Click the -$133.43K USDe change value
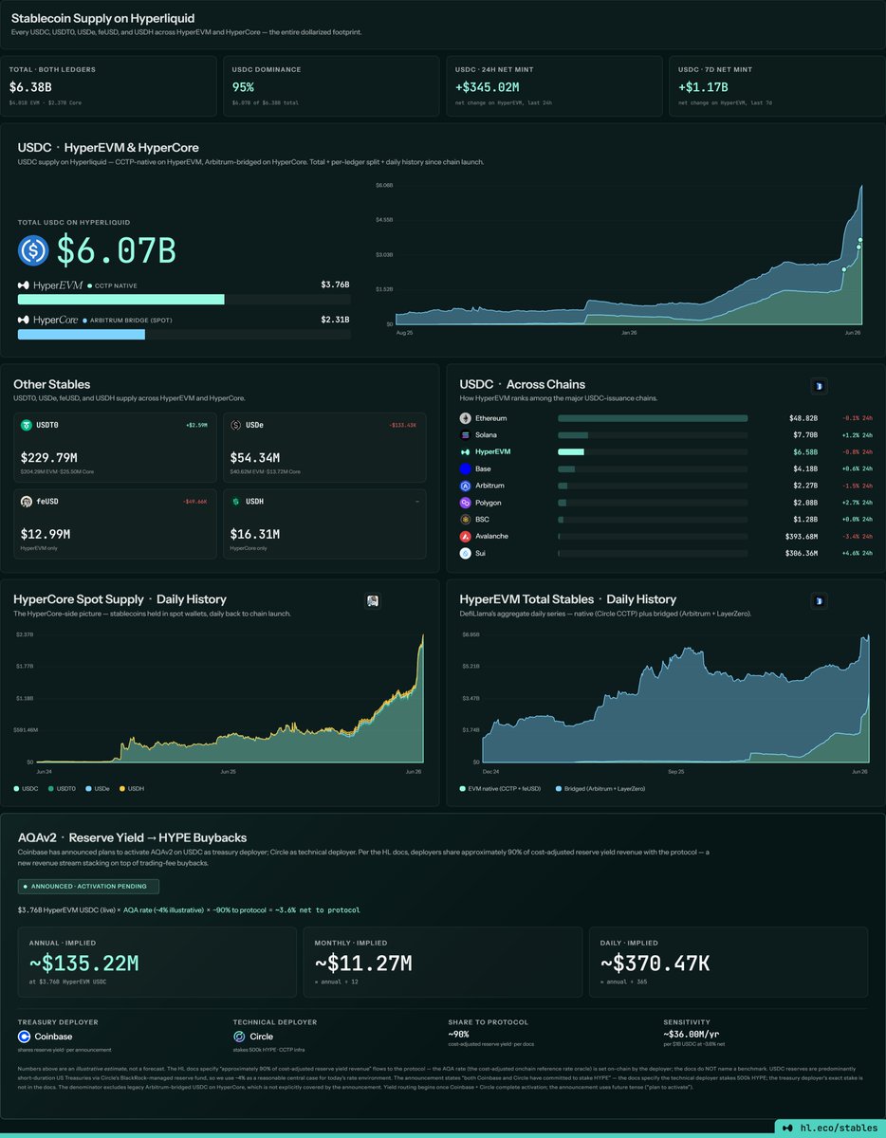The height and width of the screenshot is (1138, 886). pos(404,425)
